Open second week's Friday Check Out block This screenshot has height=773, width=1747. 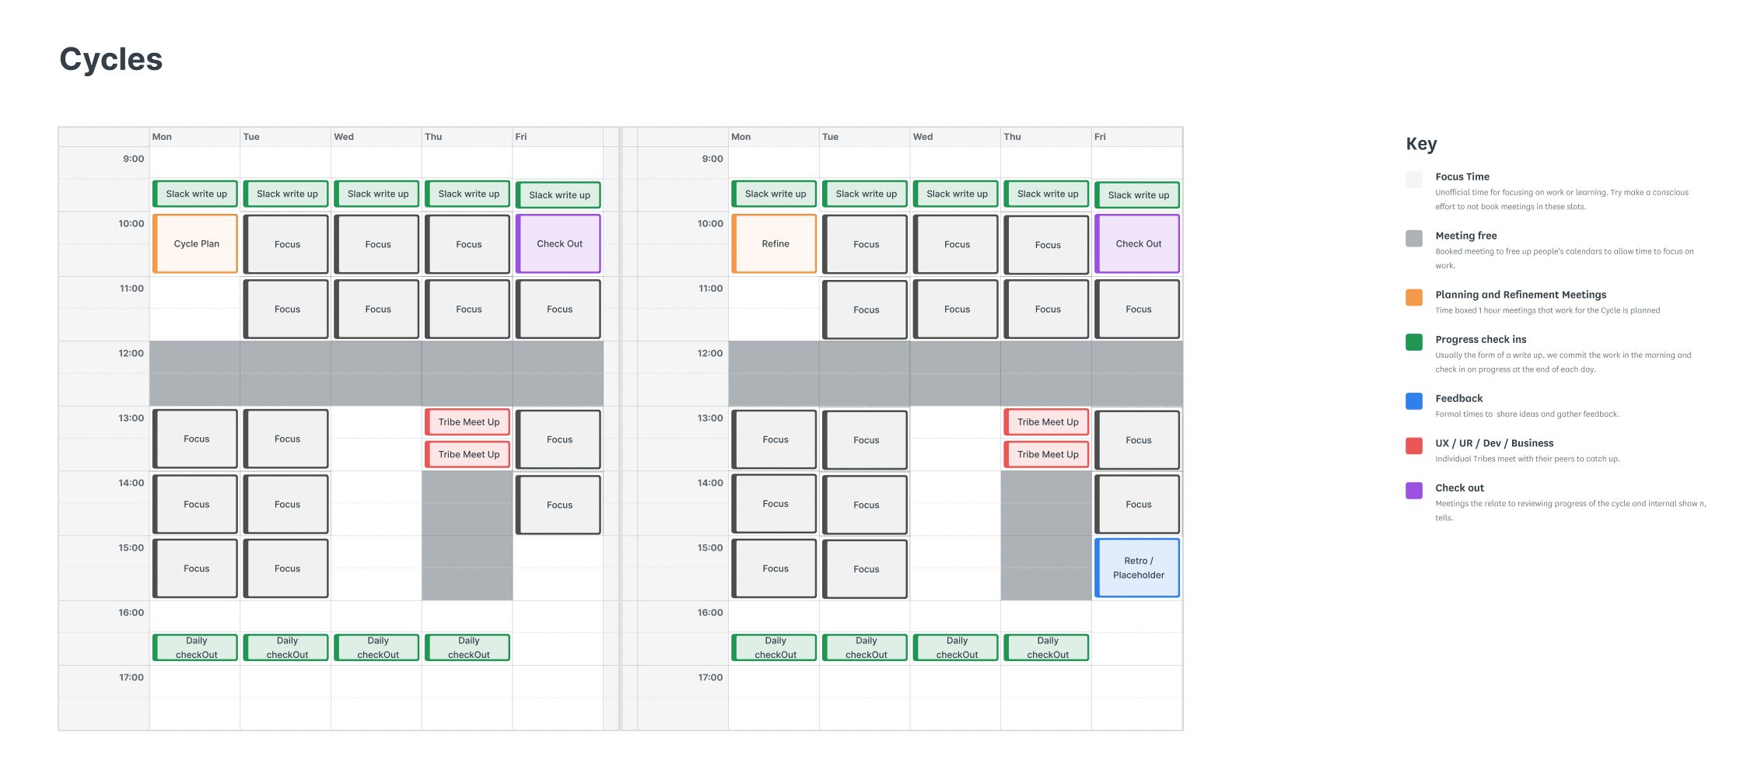pos(1138,244)
